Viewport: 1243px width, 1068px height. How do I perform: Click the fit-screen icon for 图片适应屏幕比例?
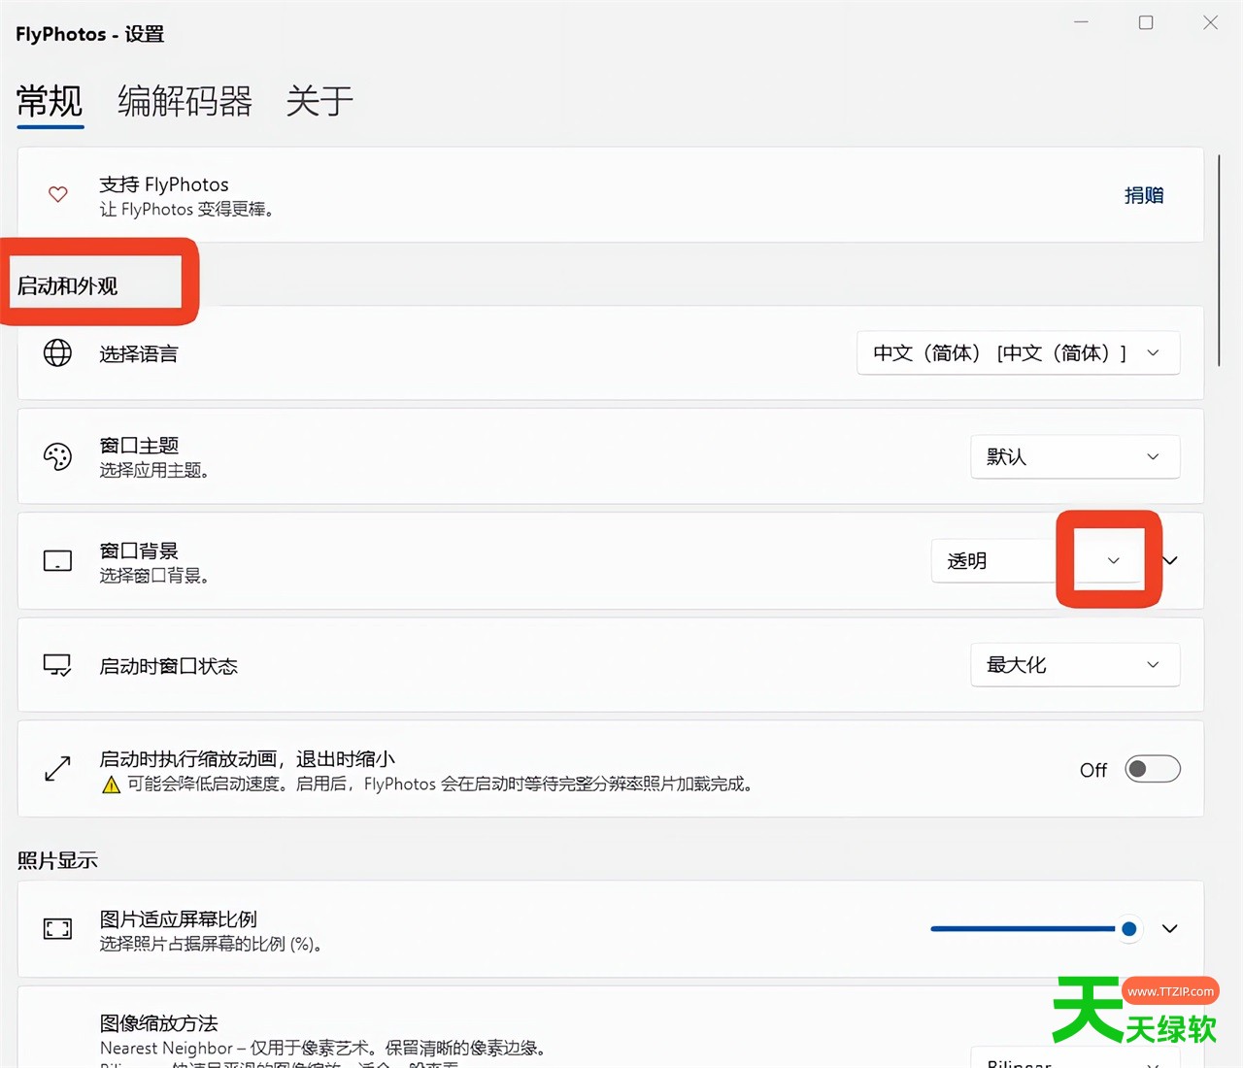tap(57, 929)
